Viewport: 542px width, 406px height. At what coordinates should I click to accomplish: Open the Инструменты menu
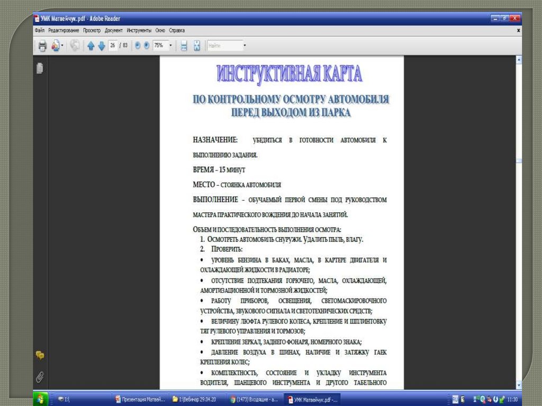[x=138, y=31]
